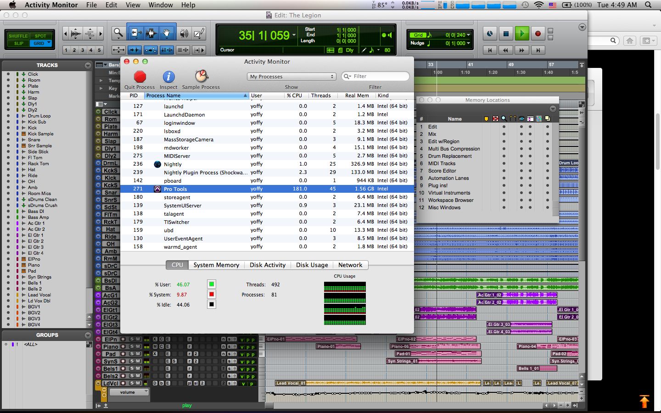Open the Help menu
Image resolution: width=661 pixels, height=413 pixels.
coord(188,5)
